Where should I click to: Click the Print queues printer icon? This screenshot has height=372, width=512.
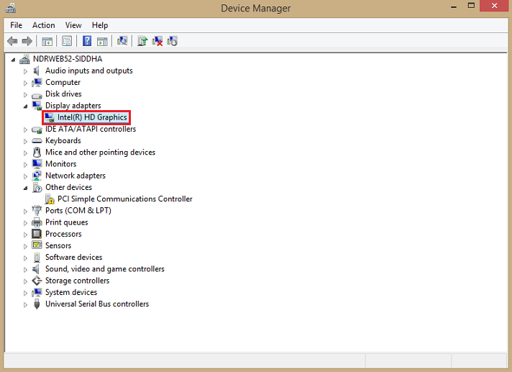(37, 222)
